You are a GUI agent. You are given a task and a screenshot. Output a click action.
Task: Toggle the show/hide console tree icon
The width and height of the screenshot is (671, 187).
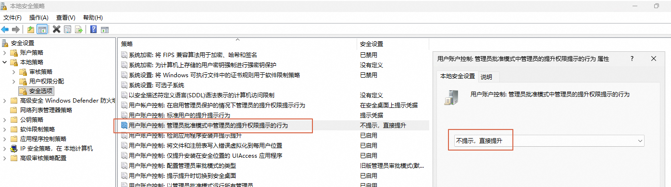tap(42, 29)
